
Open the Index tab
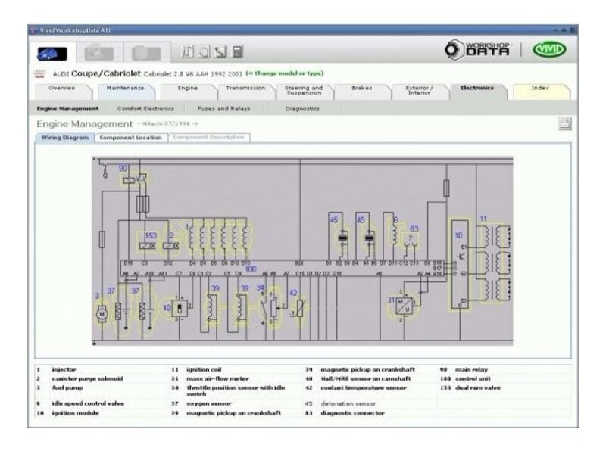[x=539, y=89]
